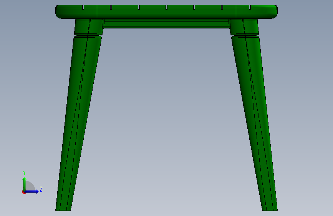
Task: Select the right tapered leg of the stool
Action: (x=254, y=123)
